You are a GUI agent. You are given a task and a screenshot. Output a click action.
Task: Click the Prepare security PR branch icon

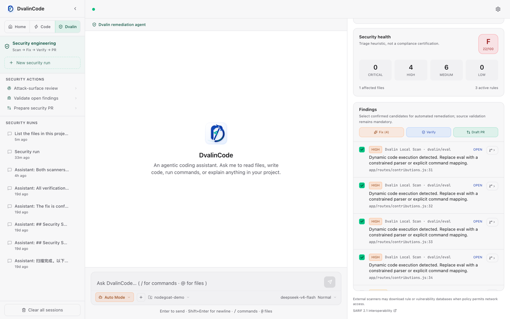(9, 108)
